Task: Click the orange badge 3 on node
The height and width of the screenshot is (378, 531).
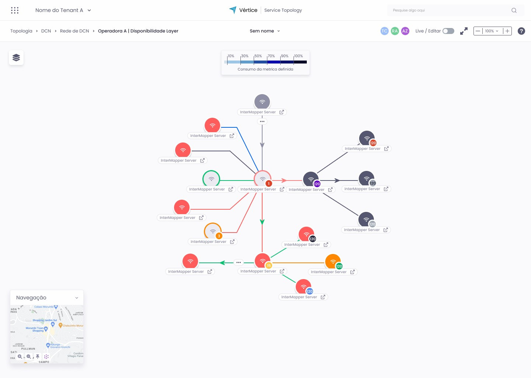Action: tap(219, 236)
